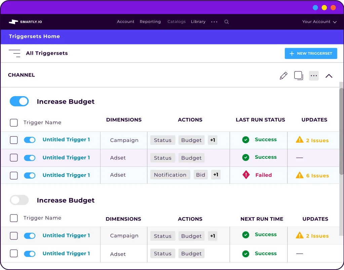Click the copy/duplicate icon beside the pencil

coord(298,76)
